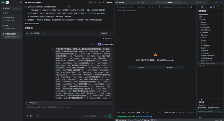Click the master branch status item
This screenshot has width=224, height=121.
pyautogui.click(x=137, y=120)
